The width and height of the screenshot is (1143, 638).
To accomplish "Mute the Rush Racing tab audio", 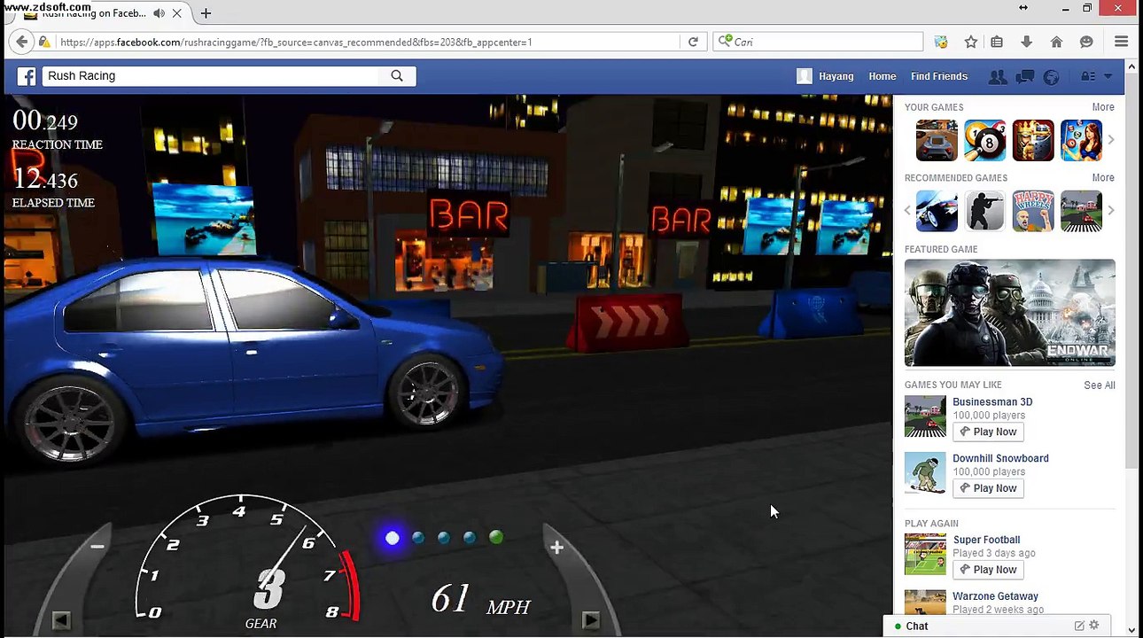I will coord(159,13).
